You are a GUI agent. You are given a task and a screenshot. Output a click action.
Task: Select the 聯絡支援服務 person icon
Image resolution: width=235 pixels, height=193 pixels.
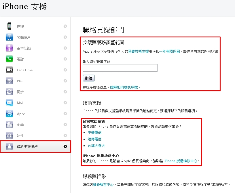[9, 146]
